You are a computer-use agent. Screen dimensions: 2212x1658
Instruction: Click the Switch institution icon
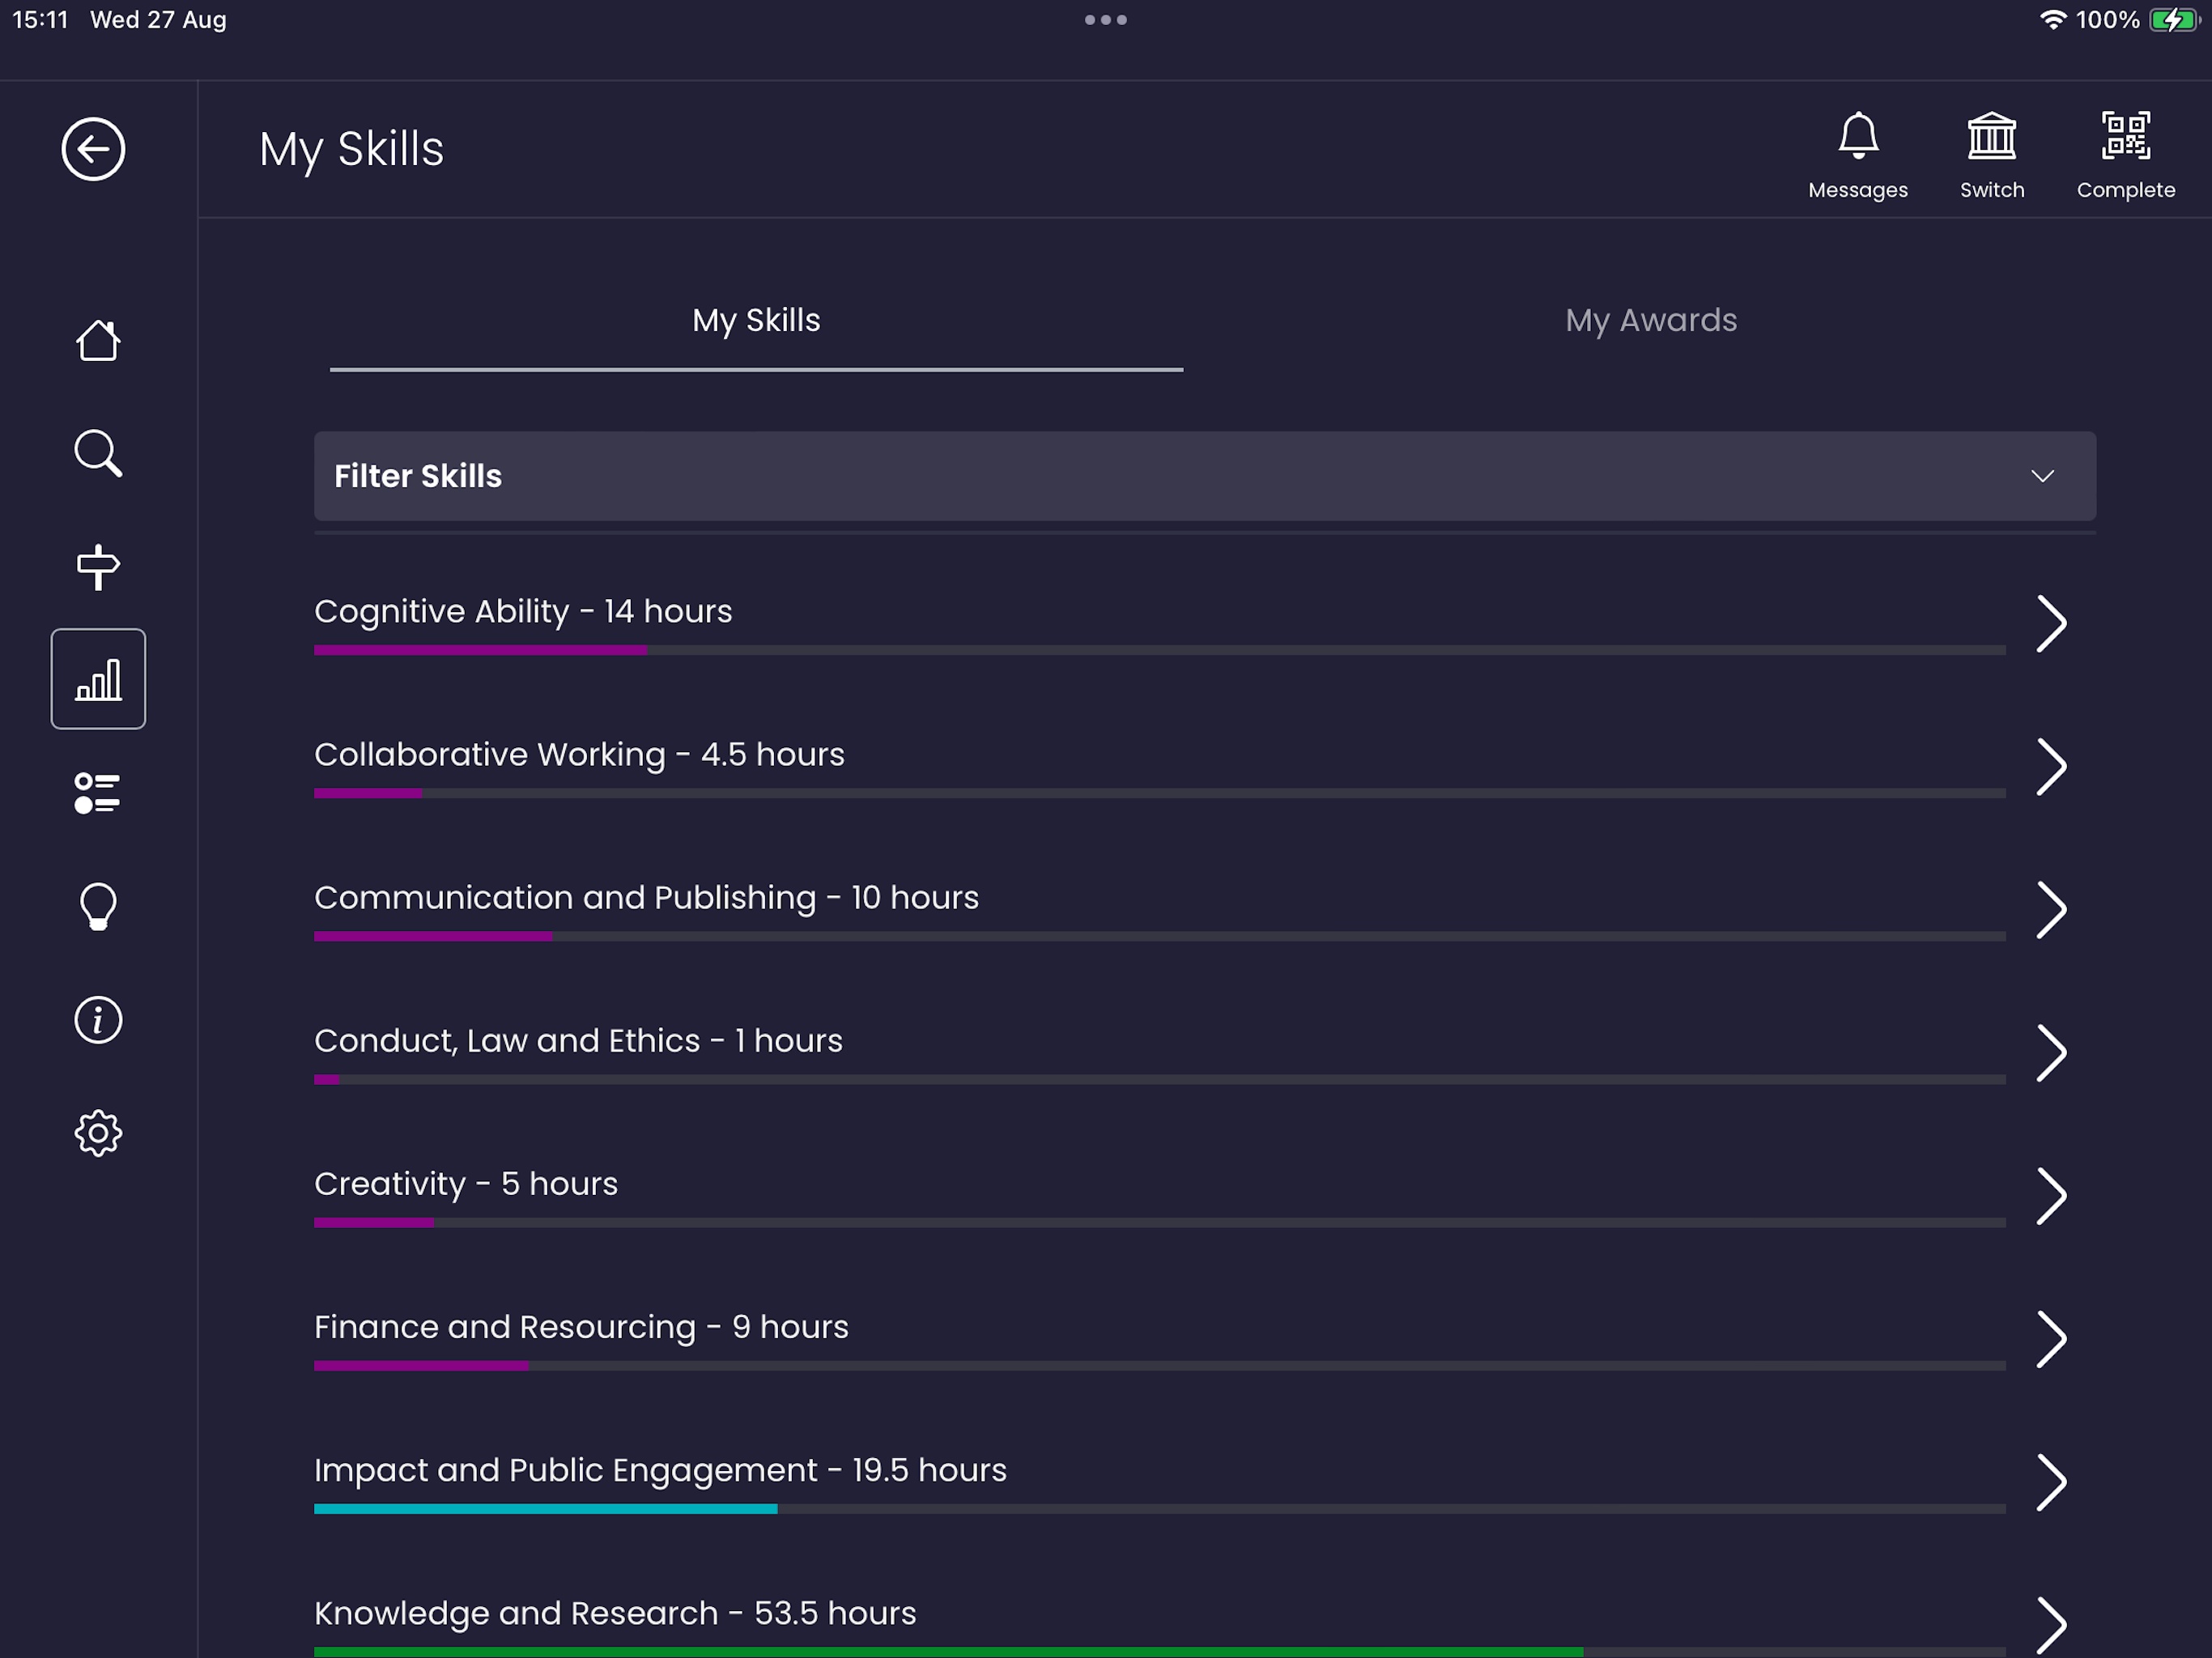pos(1992,155)
